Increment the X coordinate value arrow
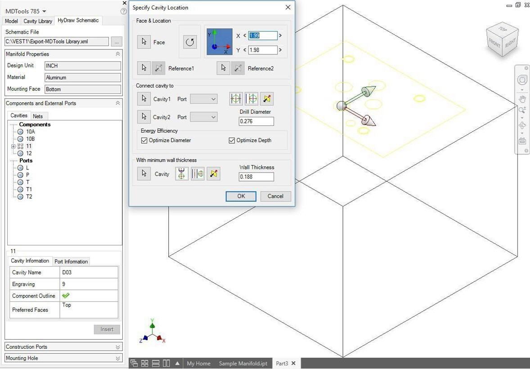Viewport: 530px width, 369px height. (280, 36)
